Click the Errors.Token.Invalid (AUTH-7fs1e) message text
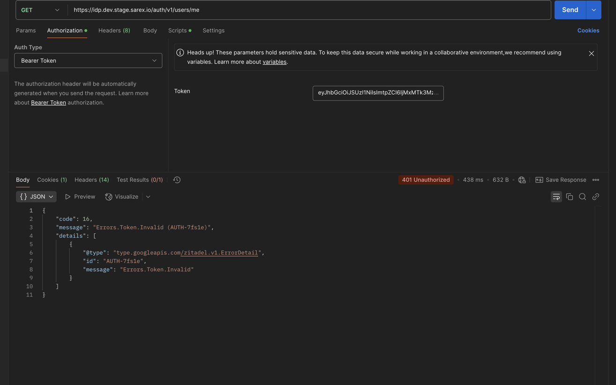The height and width of the screenshot is (385, 616). [152, 228]
